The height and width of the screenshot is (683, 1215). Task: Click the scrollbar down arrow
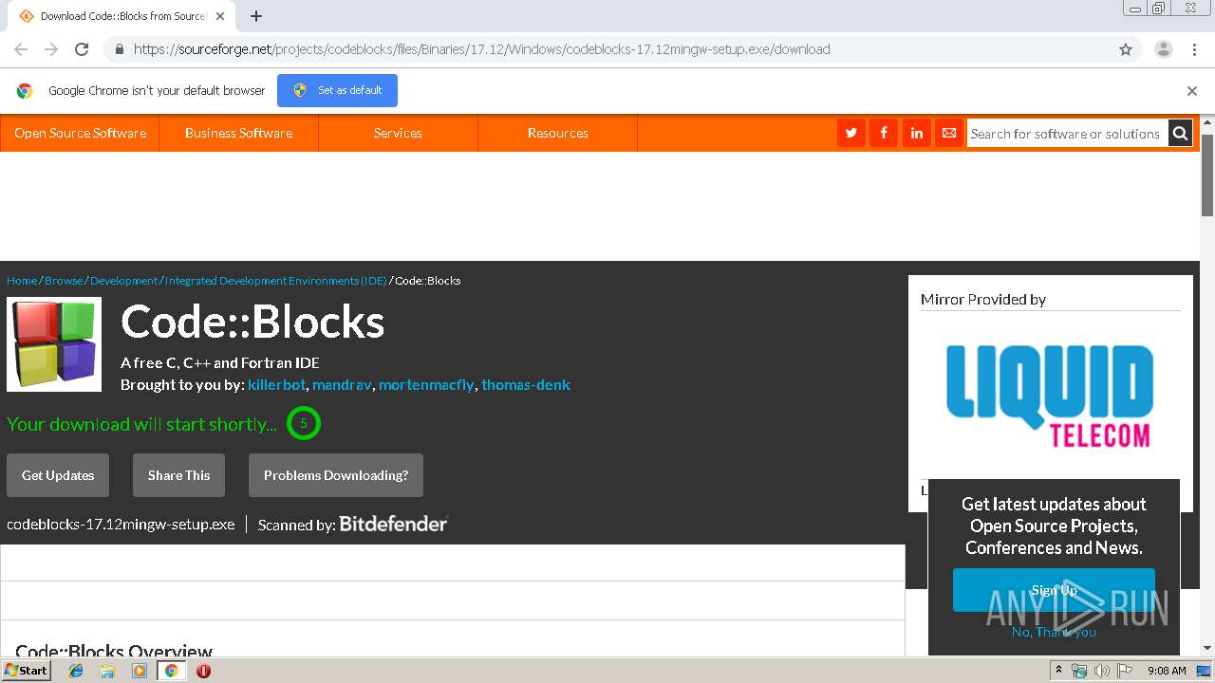[x=1207, y=648]
